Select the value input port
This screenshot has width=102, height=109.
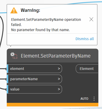[x=35, y=89]
